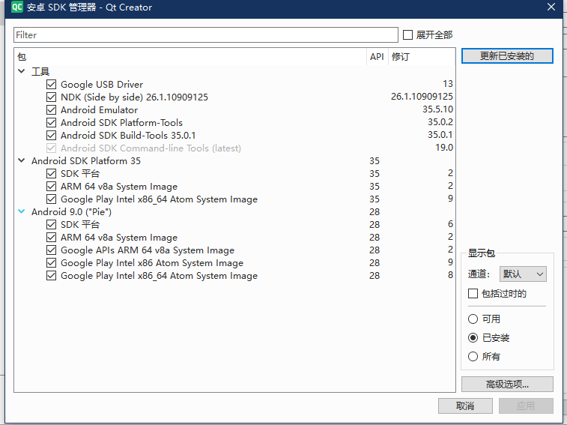Click revision value 35.5.10
This screenshot has width=567, height=425.
tap(437, 109)
